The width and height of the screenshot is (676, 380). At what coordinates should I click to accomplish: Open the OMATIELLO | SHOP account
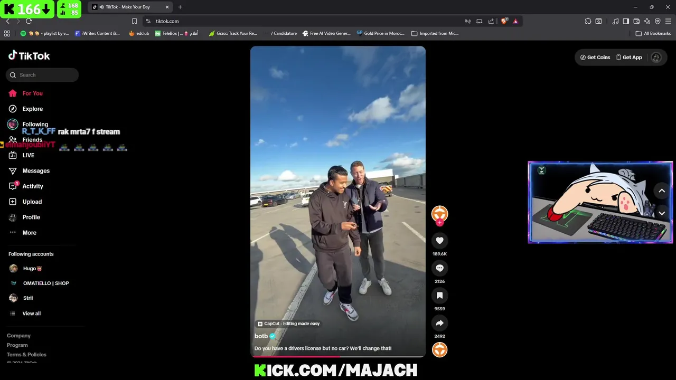pyautogui.click(x=39, y=283)
